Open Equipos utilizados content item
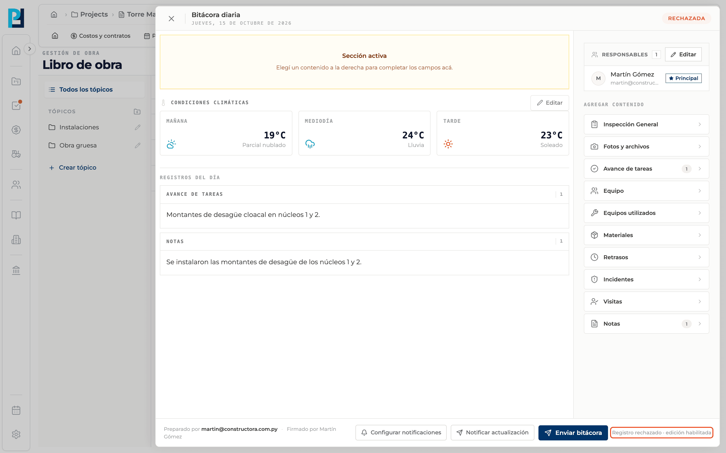Screen dimensions: 726x453 [x=646, y=213]
